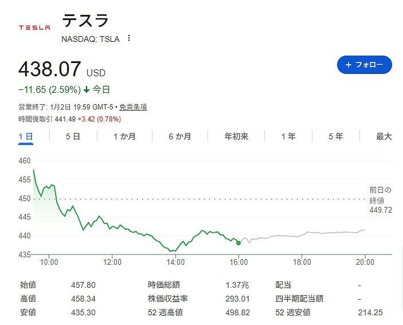403x325 pixels.
Task: Click the green closing dot on the chart
Action: (238, 242)
